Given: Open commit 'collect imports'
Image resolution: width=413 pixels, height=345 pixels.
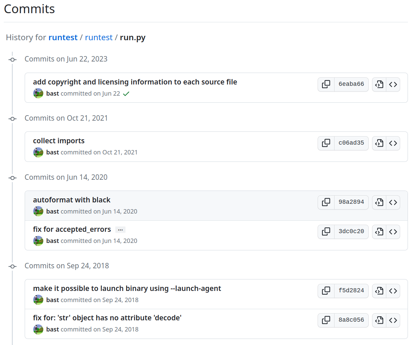Looking at the screenshot, I should coord(59,141).
